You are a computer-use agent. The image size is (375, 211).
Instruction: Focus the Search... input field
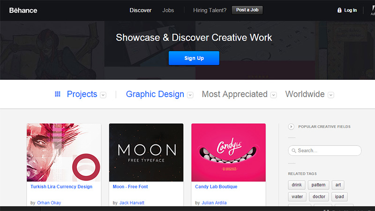325,151
